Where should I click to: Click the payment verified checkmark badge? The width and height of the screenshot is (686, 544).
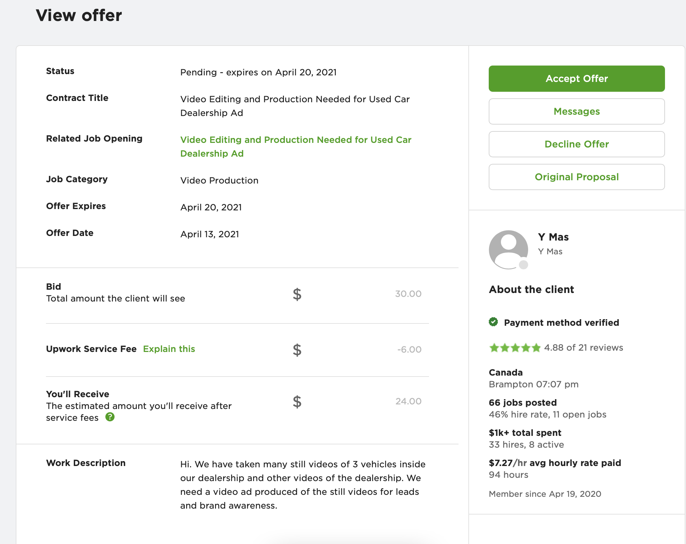(493, 322)
